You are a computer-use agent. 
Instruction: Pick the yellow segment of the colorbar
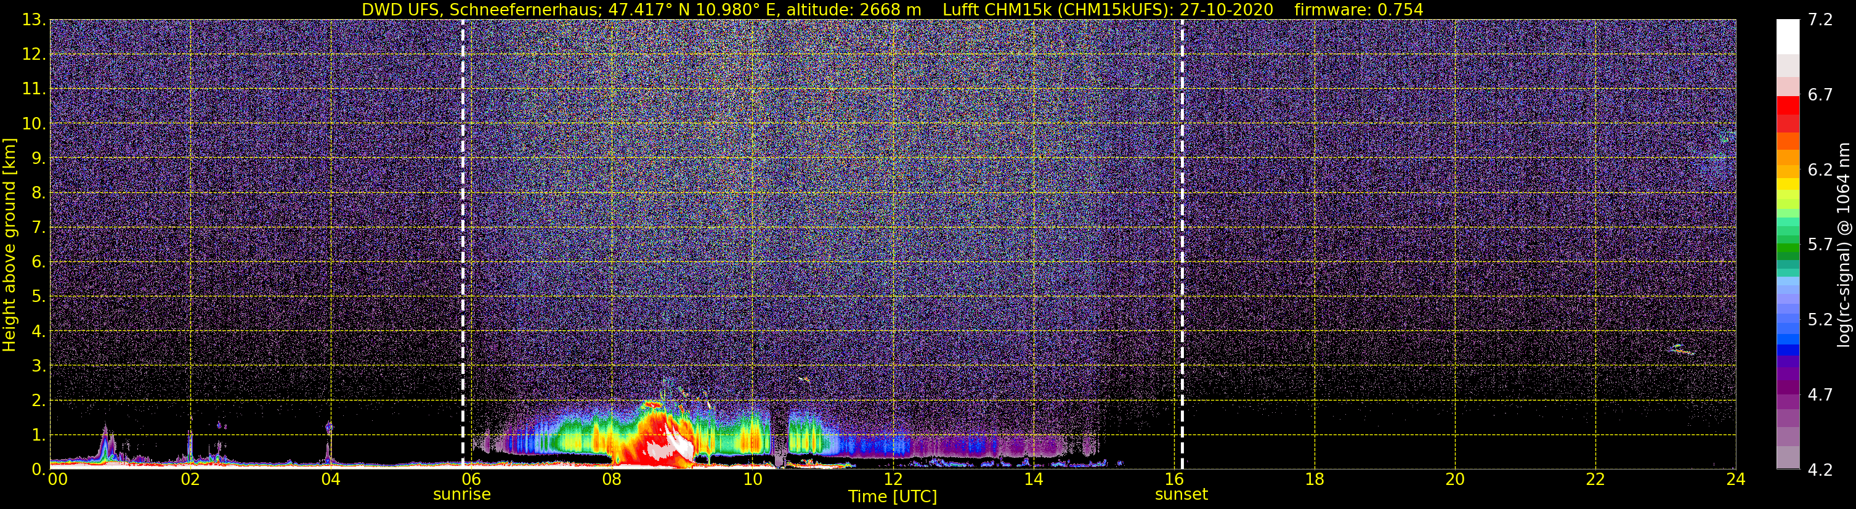(1788, 185)
